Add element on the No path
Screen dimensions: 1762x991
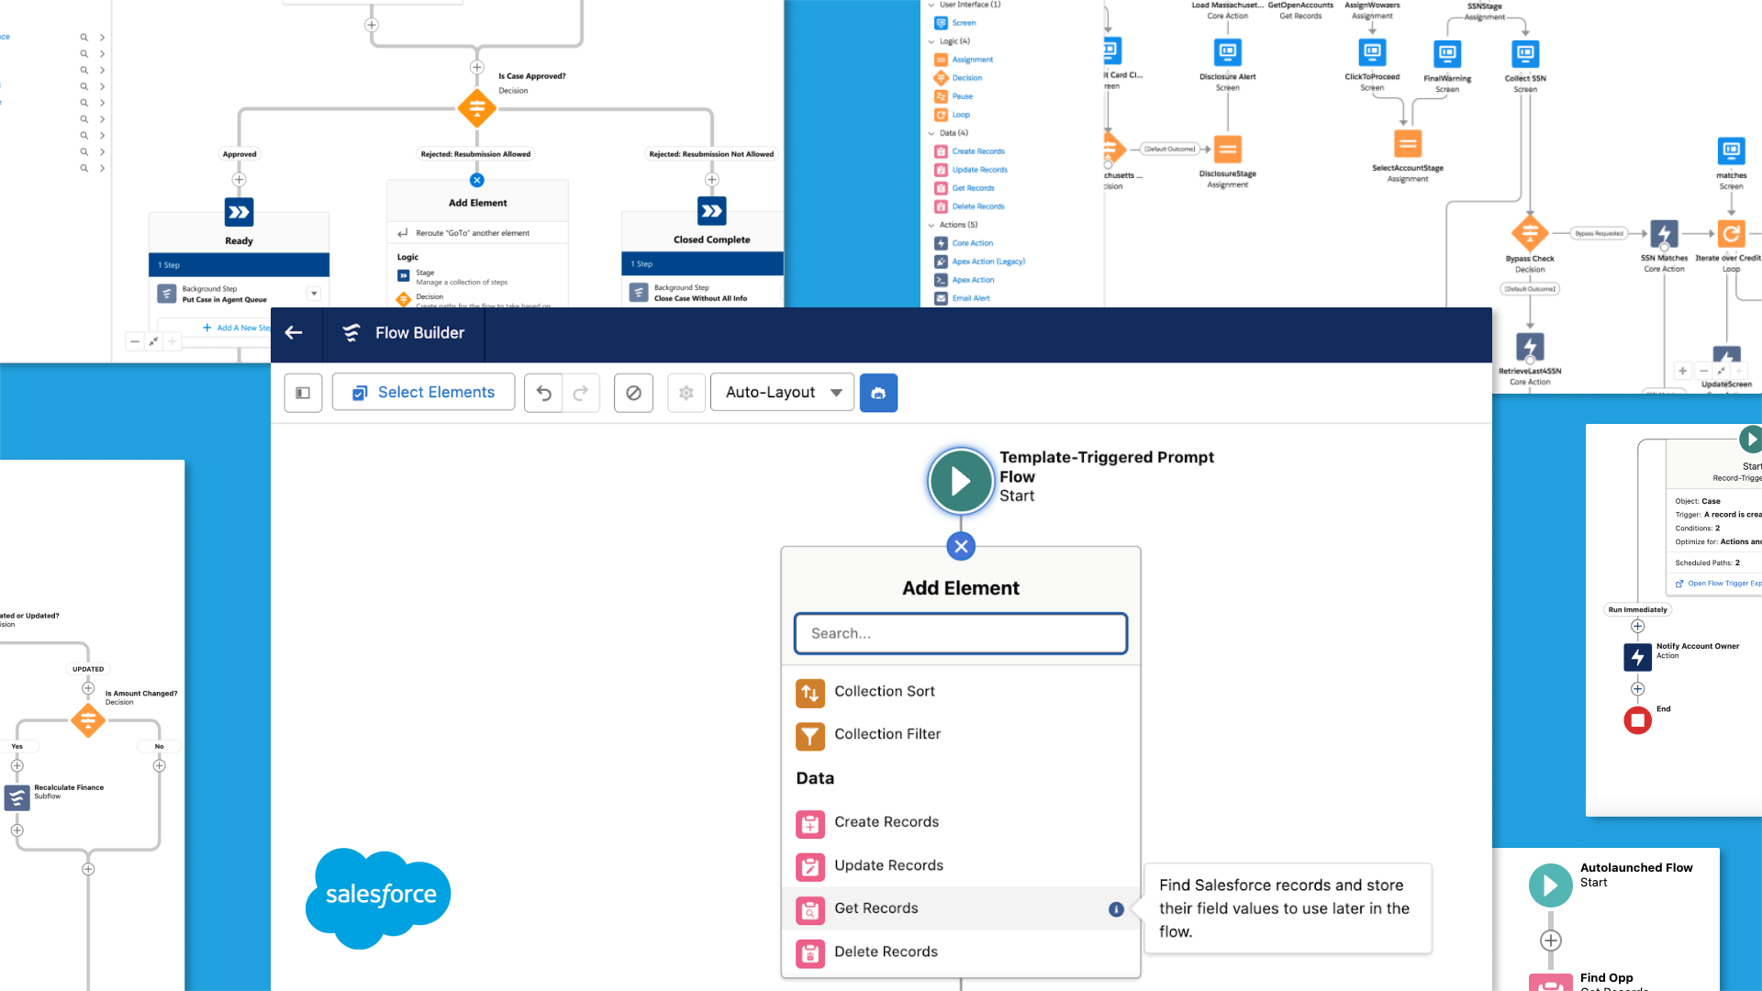coord(160,766)
